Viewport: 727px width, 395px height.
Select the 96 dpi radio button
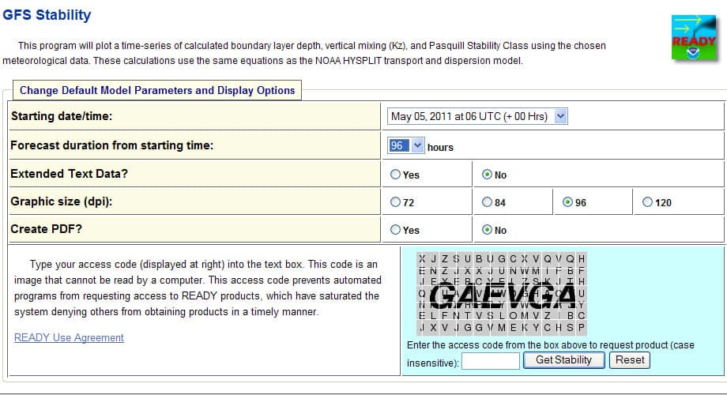567,202
